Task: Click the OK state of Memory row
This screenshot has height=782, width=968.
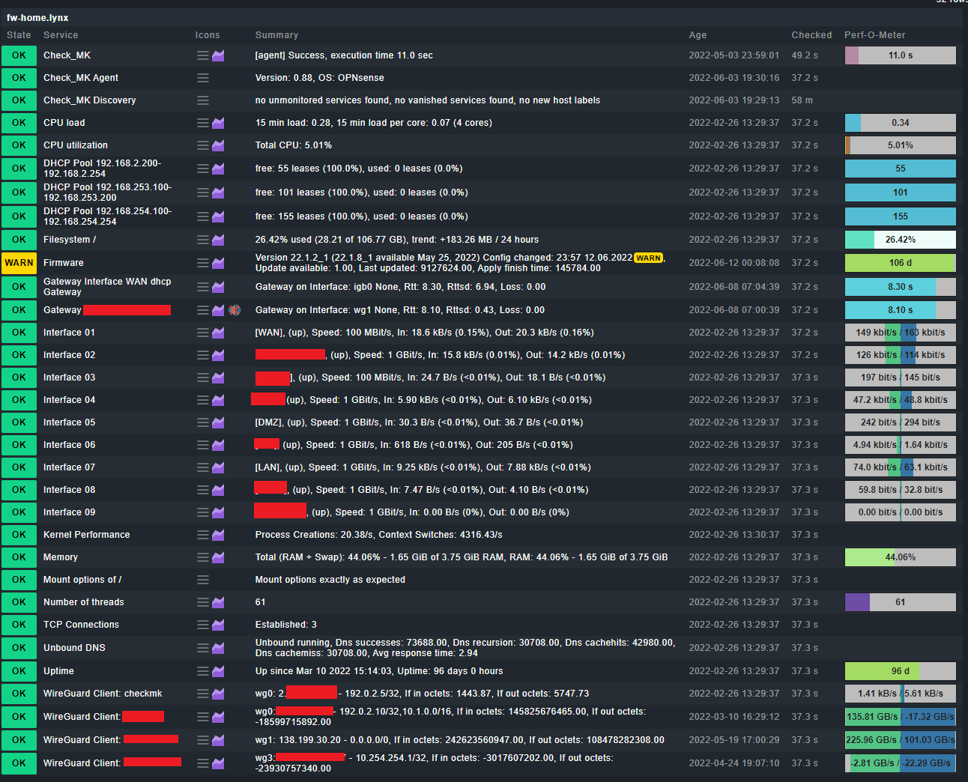Action: point(19,557)
